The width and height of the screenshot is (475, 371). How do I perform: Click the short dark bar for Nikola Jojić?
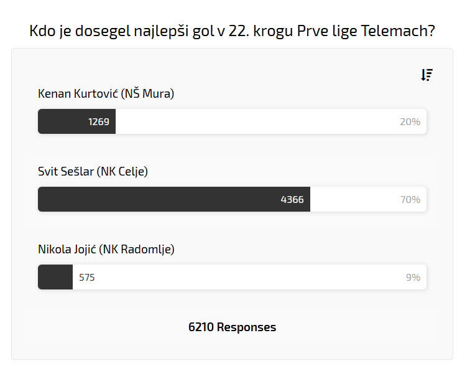55,277
